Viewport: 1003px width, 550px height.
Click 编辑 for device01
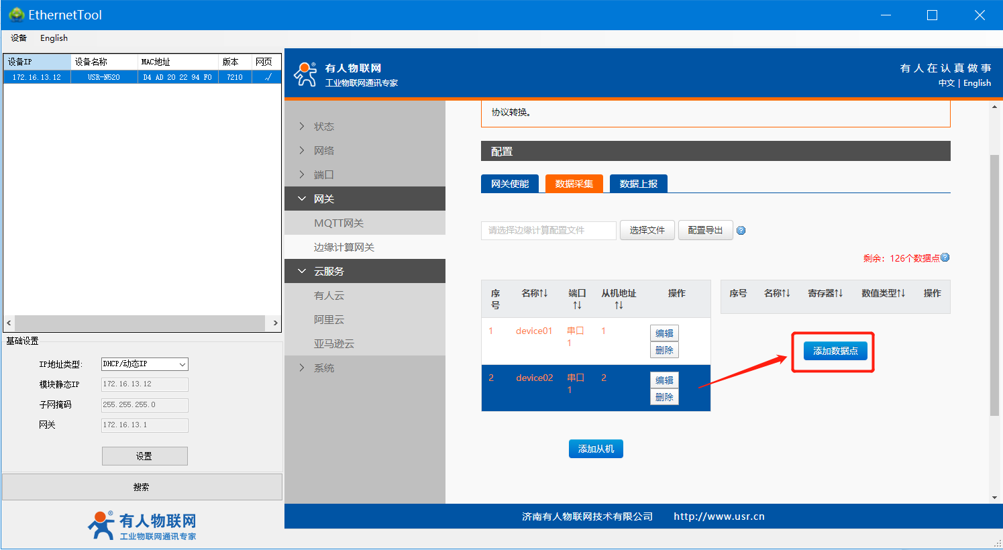[664, 333]
